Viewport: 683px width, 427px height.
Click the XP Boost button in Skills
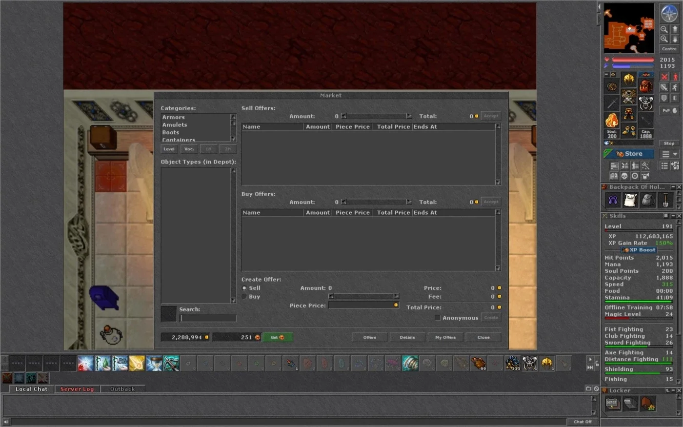pyautogui.click(x=639, y=250)
